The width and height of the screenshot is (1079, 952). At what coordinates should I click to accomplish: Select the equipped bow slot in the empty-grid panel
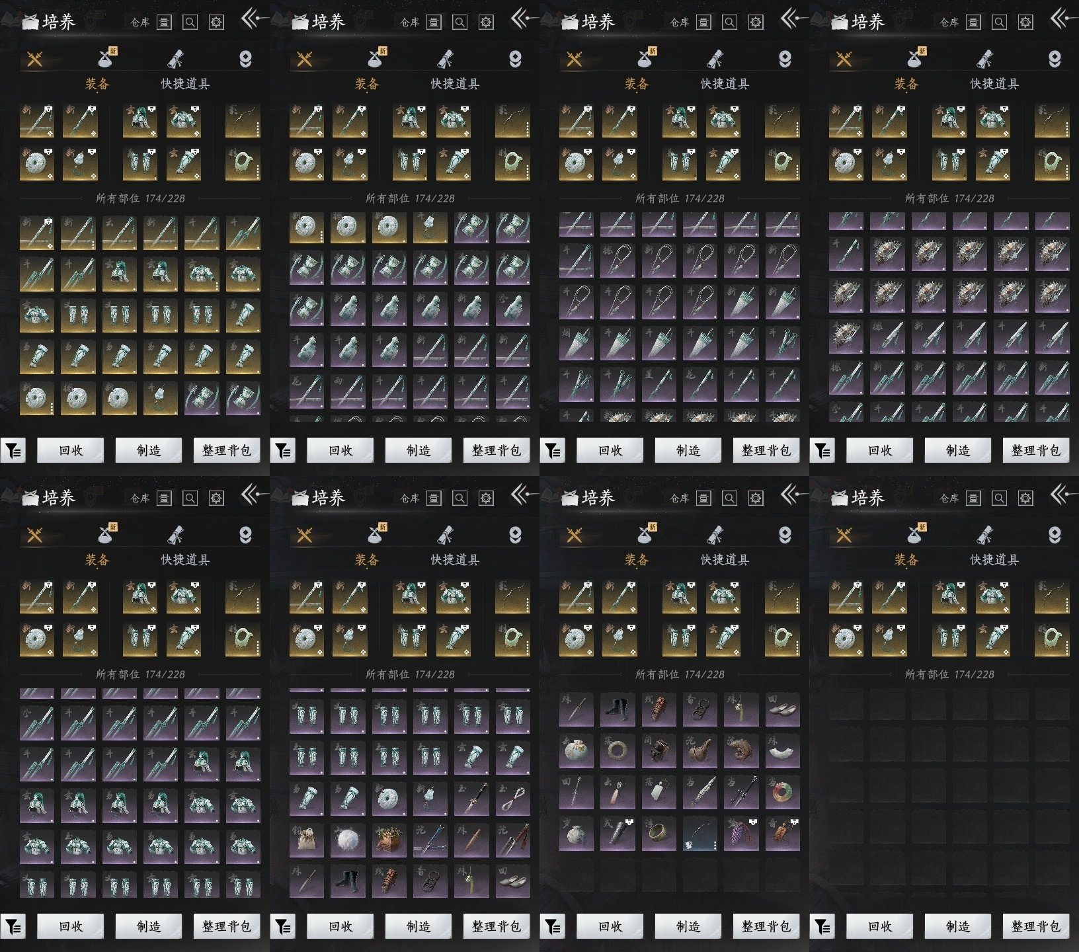(1052, 596)
